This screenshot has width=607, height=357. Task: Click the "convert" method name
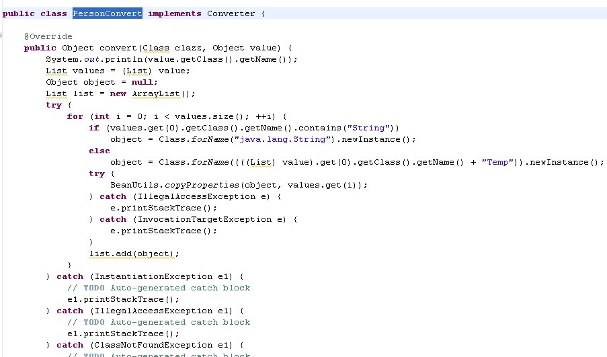coord(118,48)
